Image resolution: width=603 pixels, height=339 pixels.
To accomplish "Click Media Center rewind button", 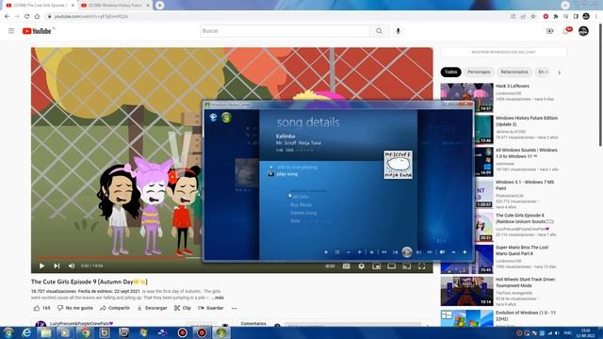I will pos(383,252).
